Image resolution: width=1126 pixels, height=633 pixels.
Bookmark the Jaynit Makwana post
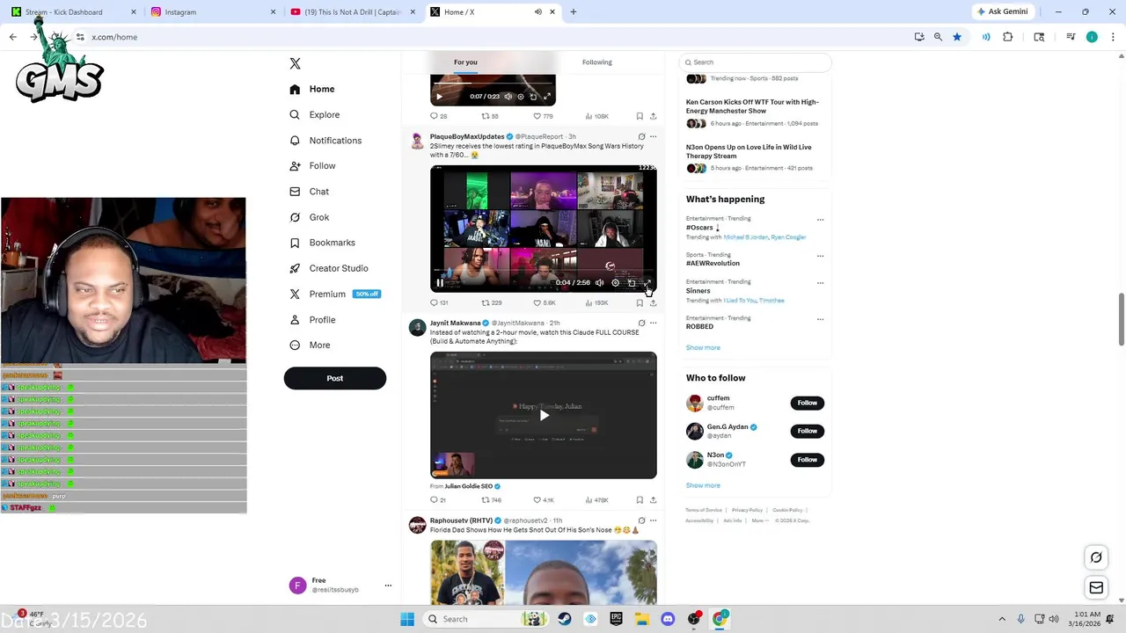pyautogui.click(x=640, y=500)
